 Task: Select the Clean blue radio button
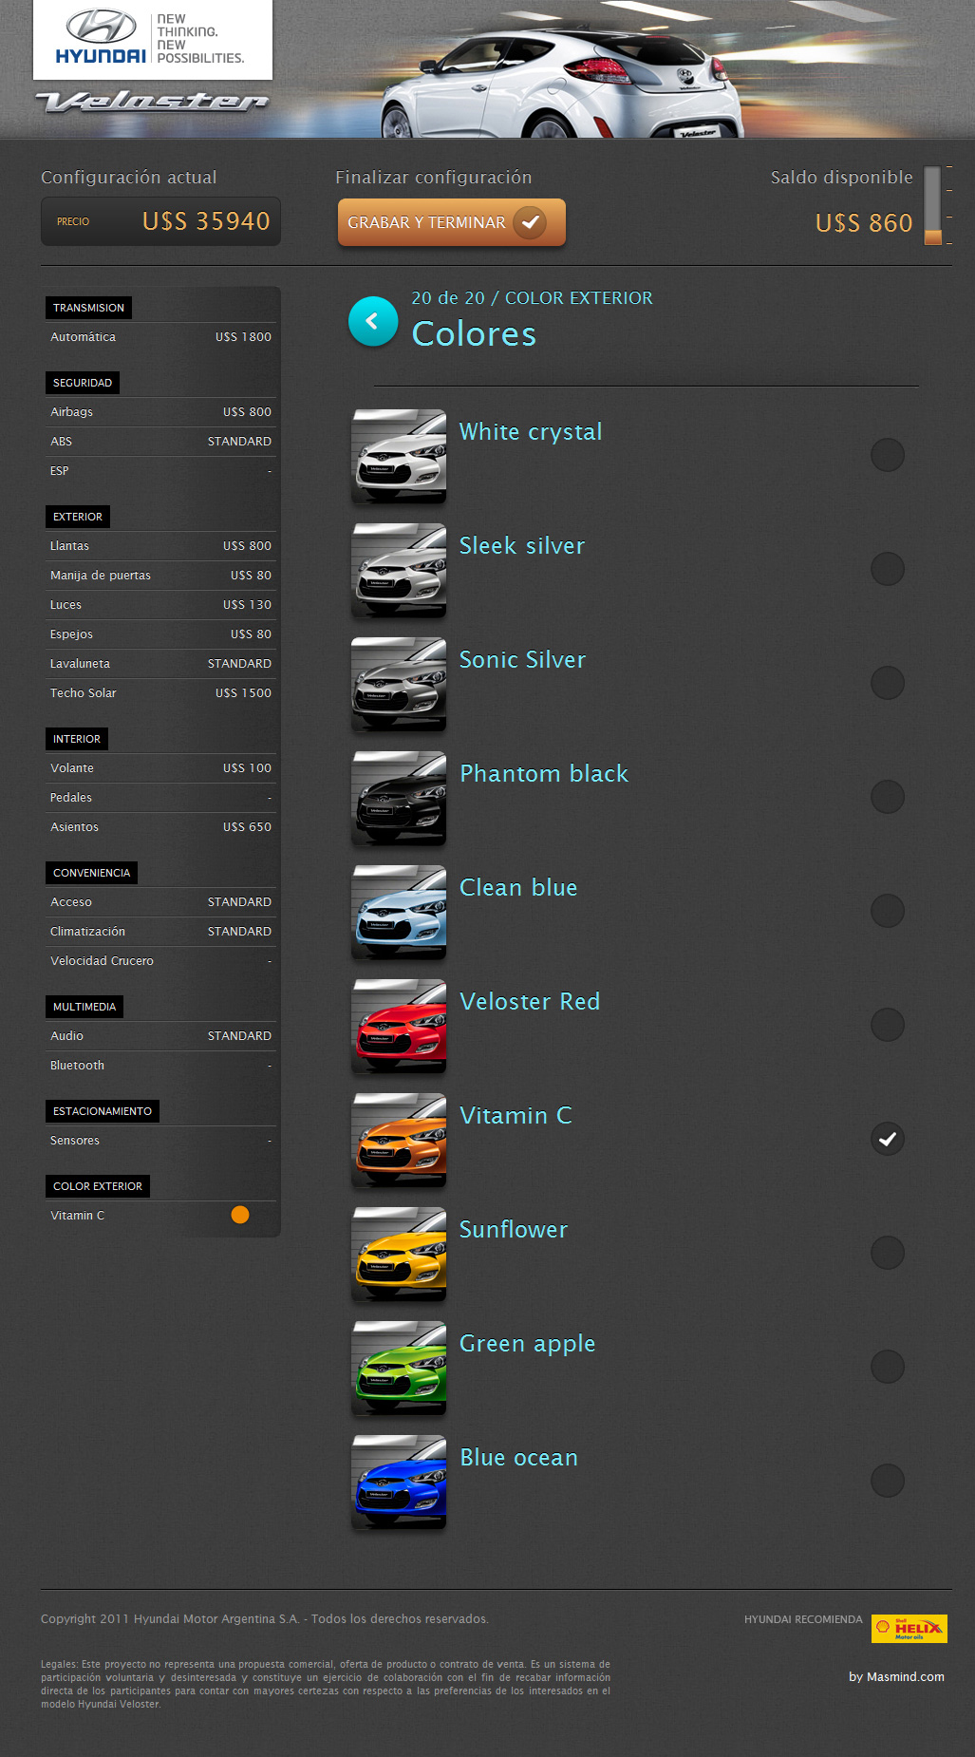(x=887, y=911)
